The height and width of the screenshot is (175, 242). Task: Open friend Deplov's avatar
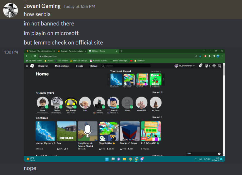coord(57,103)
